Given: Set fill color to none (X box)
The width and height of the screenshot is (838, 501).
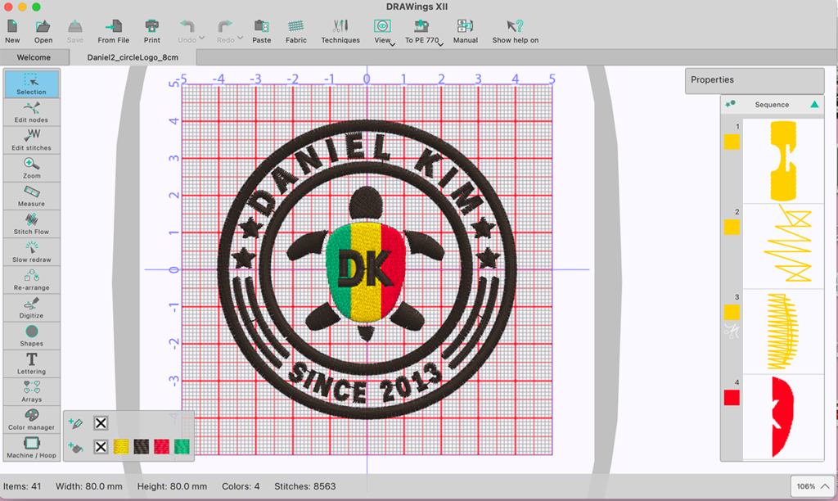Looking at the screenshot, I should tap(101, 446).
